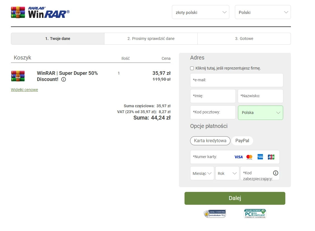315x231 pixels.
Task: Select the Prosimy sprawdzić dane step
Action: 151,39
